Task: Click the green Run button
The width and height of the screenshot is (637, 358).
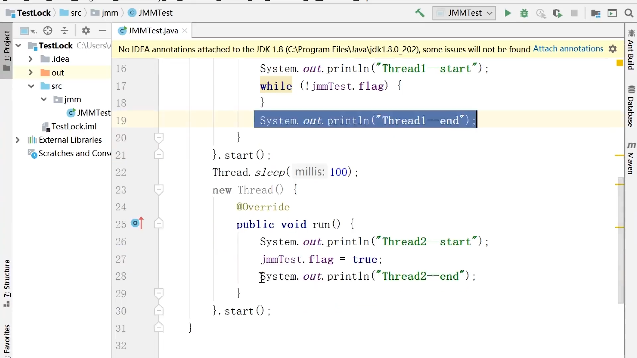Action: pos(507,13)
